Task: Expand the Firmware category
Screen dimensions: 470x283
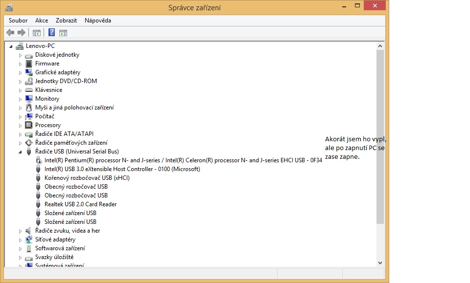Action: coord(21,64)
